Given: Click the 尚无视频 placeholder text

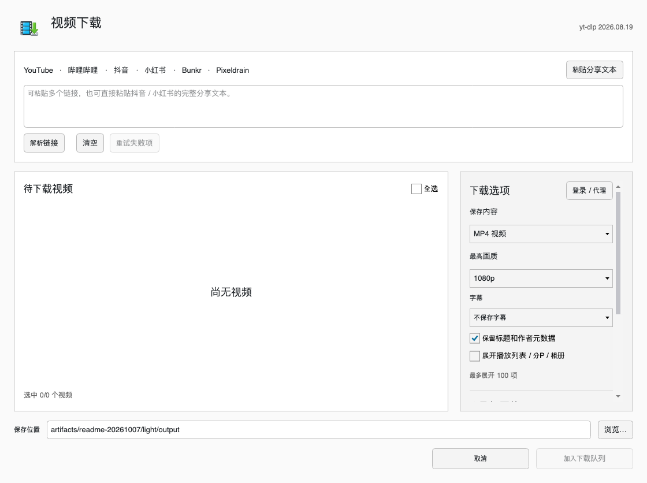Looking at the screenshot, I should (x=231, y=292).
